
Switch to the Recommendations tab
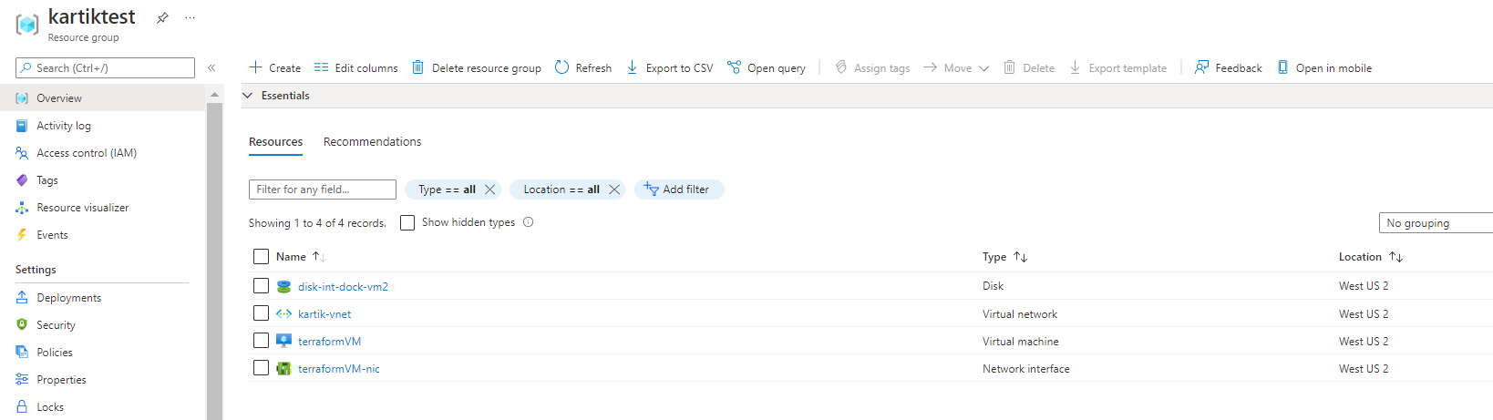(x=373, y=142)
